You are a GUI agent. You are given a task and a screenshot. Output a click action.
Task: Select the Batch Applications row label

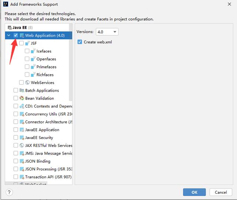pyautogui.click(x=42, y=91)
